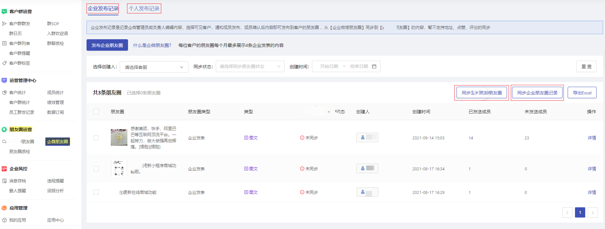
Task: Open thumbnail of 感谢美团 post
Action: [x=119, y=137]
